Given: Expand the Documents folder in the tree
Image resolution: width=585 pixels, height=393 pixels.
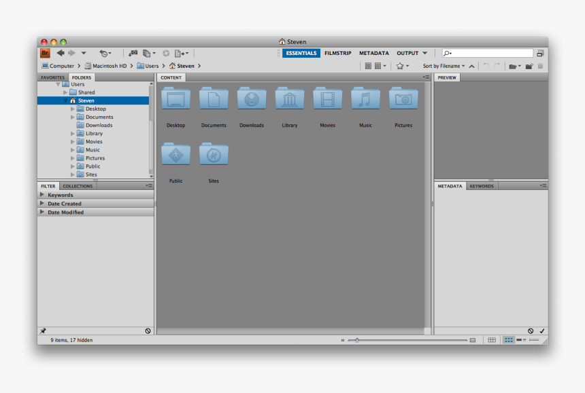Looking at the screenshot, I should [x=71, y=117].
